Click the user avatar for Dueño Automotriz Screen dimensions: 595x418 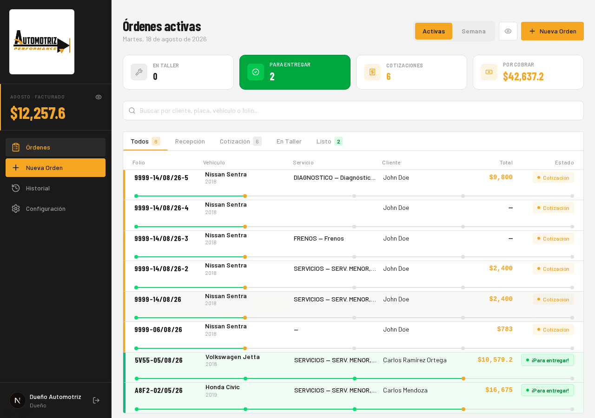point(18,400)
